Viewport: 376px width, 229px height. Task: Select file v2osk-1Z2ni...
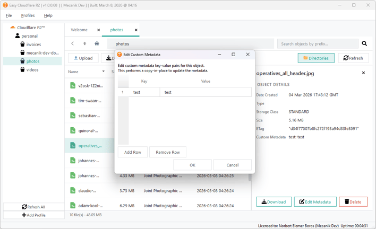90,86
